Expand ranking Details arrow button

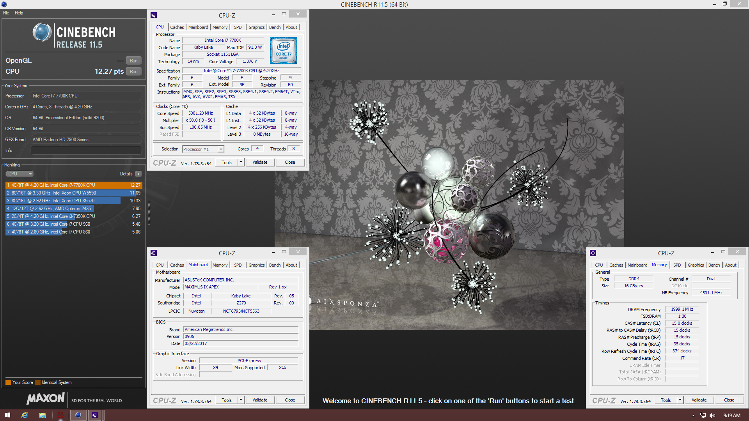point(138,174)
